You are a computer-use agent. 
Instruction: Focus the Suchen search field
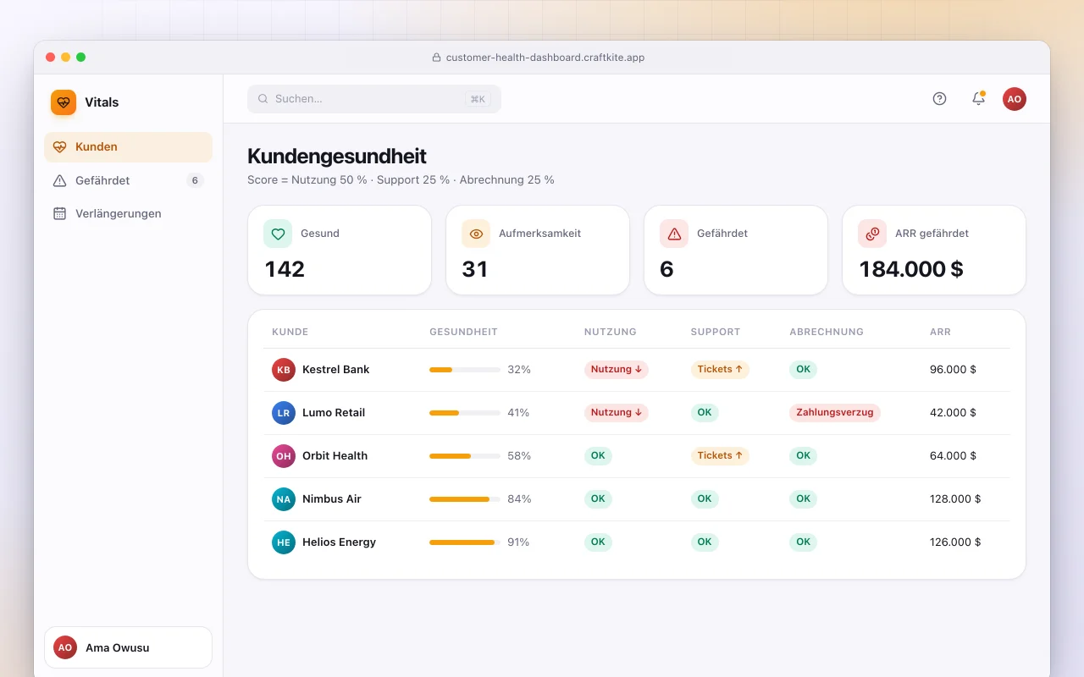[x=374, y=99]
